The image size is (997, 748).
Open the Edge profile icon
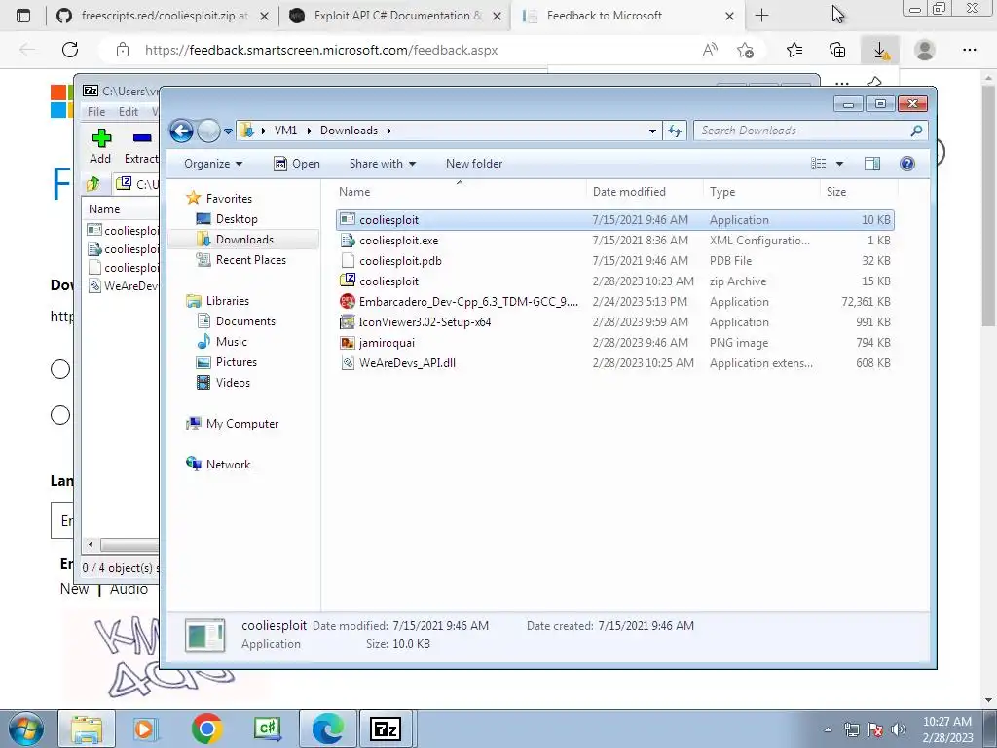click(925, 50)
